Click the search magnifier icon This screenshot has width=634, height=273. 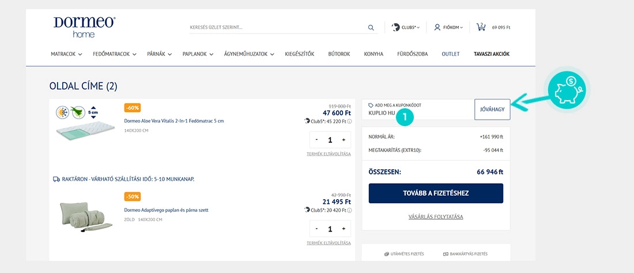(371, 28)
